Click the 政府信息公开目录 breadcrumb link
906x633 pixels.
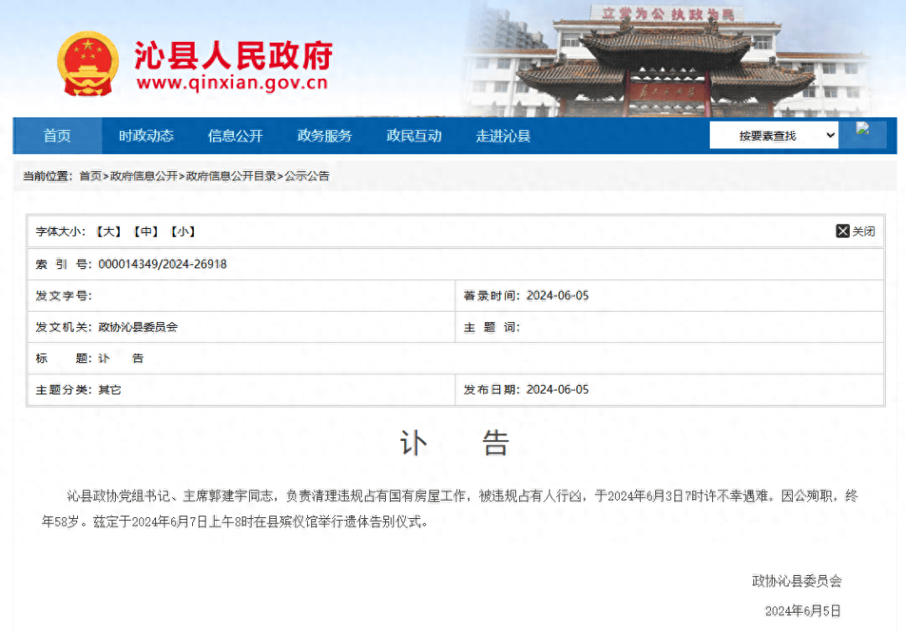click(232, 176)
